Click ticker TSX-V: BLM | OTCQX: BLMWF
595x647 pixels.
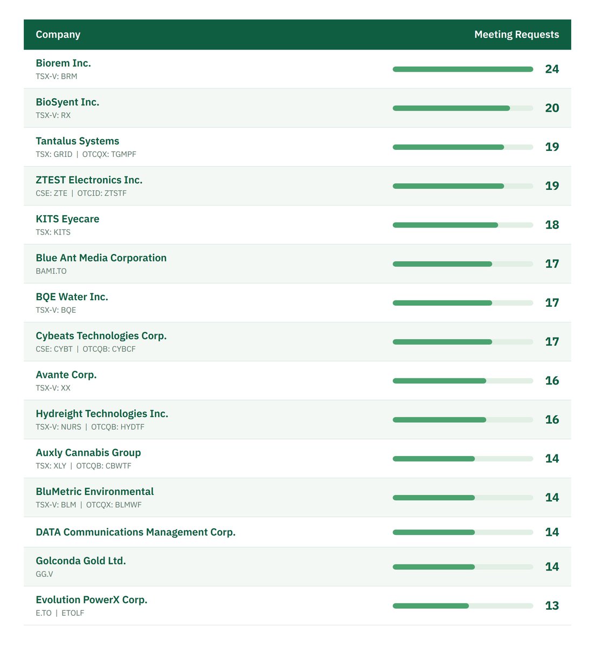click(x=88, y=505)
